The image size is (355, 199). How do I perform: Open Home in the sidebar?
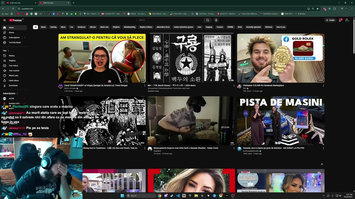(14, 28)
